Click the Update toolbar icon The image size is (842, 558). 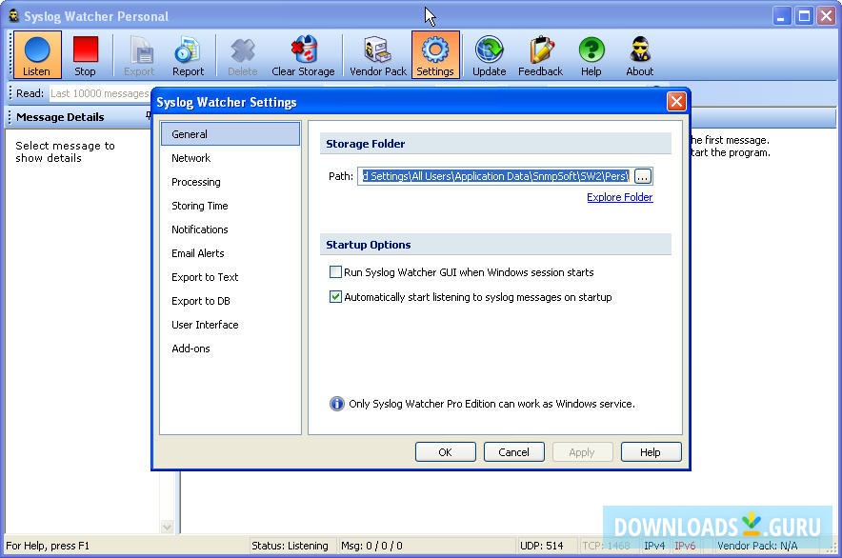coord(489,54)
